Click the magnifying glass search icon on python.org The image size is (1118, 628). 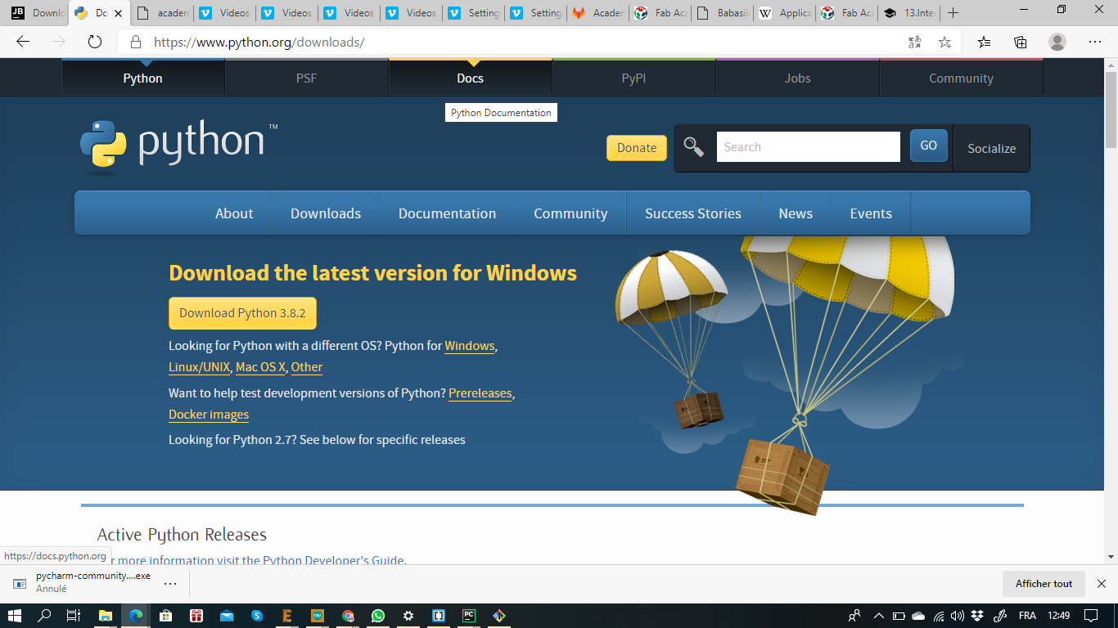click(x=694, y=147)
